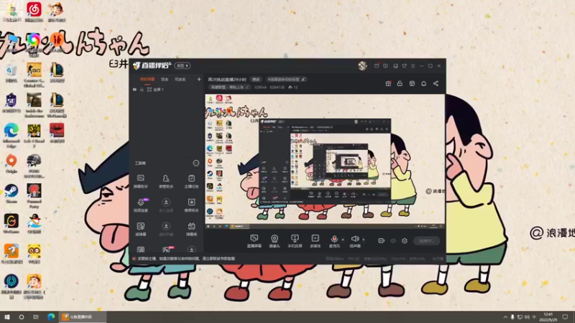Screen dimensions: 575x323
Task: Click the notice text in status bar
Action: (186, 258)
